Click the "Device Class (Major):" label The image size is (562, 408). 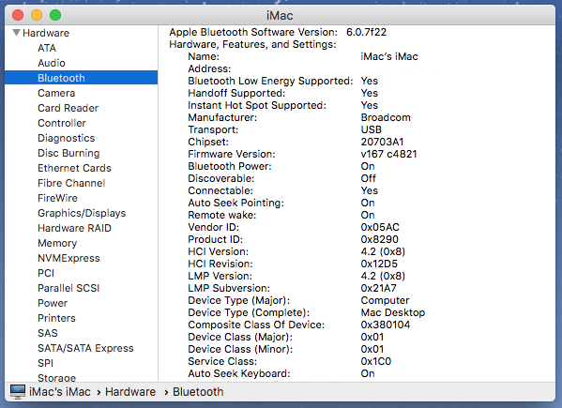[x=240, y=337]
